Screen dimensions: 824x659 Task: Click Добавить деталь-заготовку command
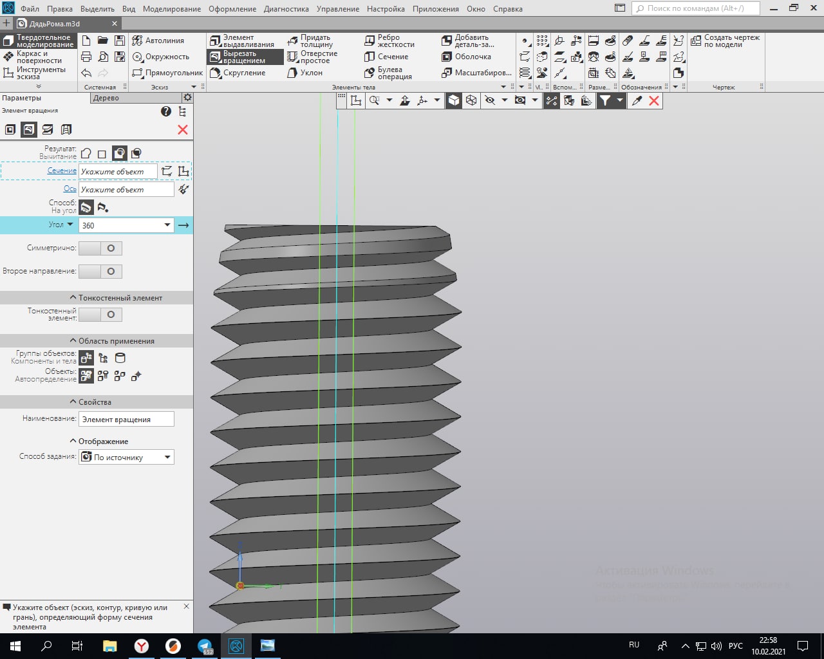tap(468, 41)
